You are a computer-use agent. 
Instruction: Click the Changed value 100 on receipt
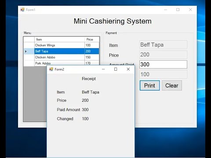(x=85, y=118)
